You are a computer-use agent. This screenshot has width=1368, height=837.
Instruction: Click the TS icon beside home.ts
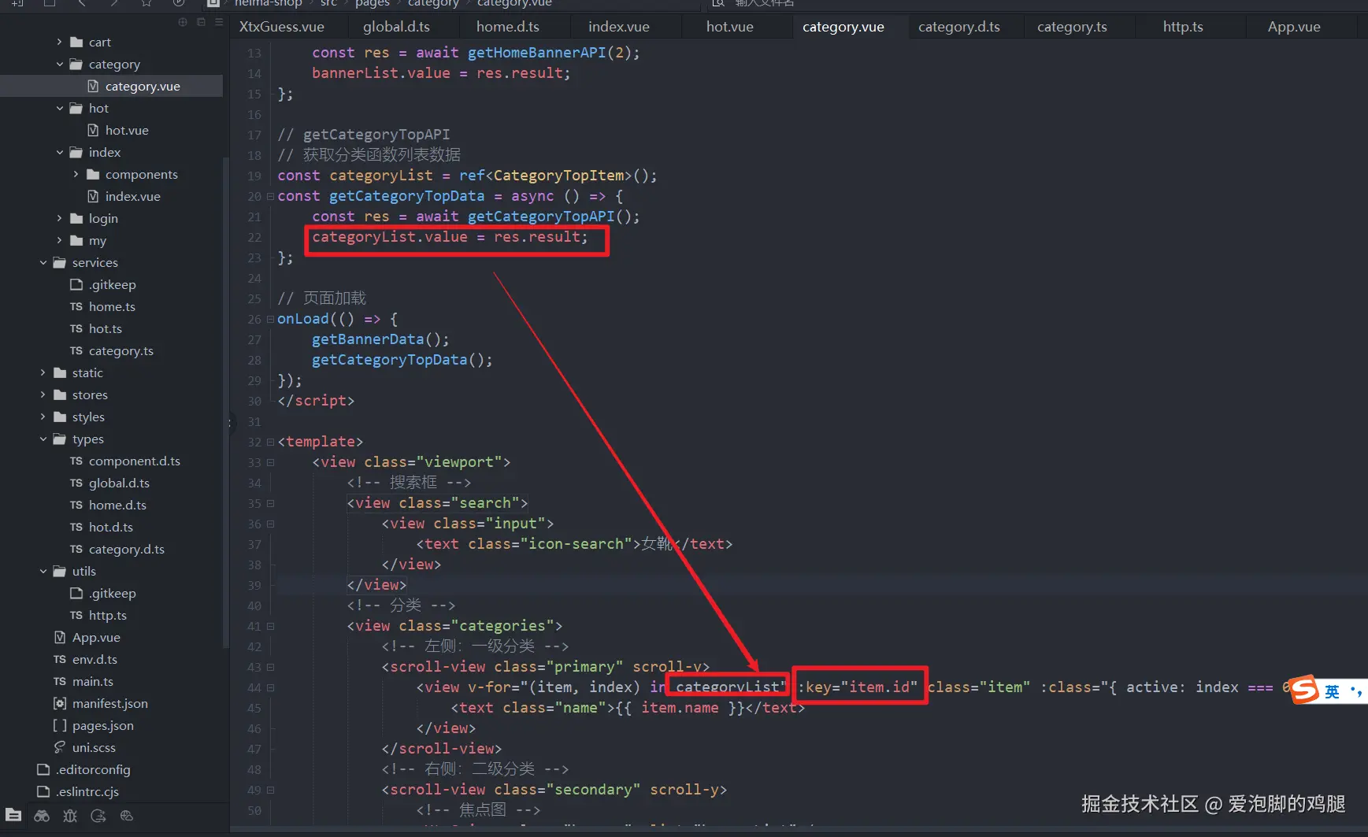coord(76,306)
